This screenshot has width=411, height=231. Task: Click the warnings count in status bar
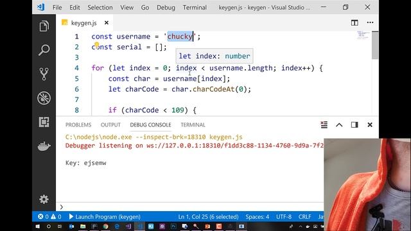point(56,217)
